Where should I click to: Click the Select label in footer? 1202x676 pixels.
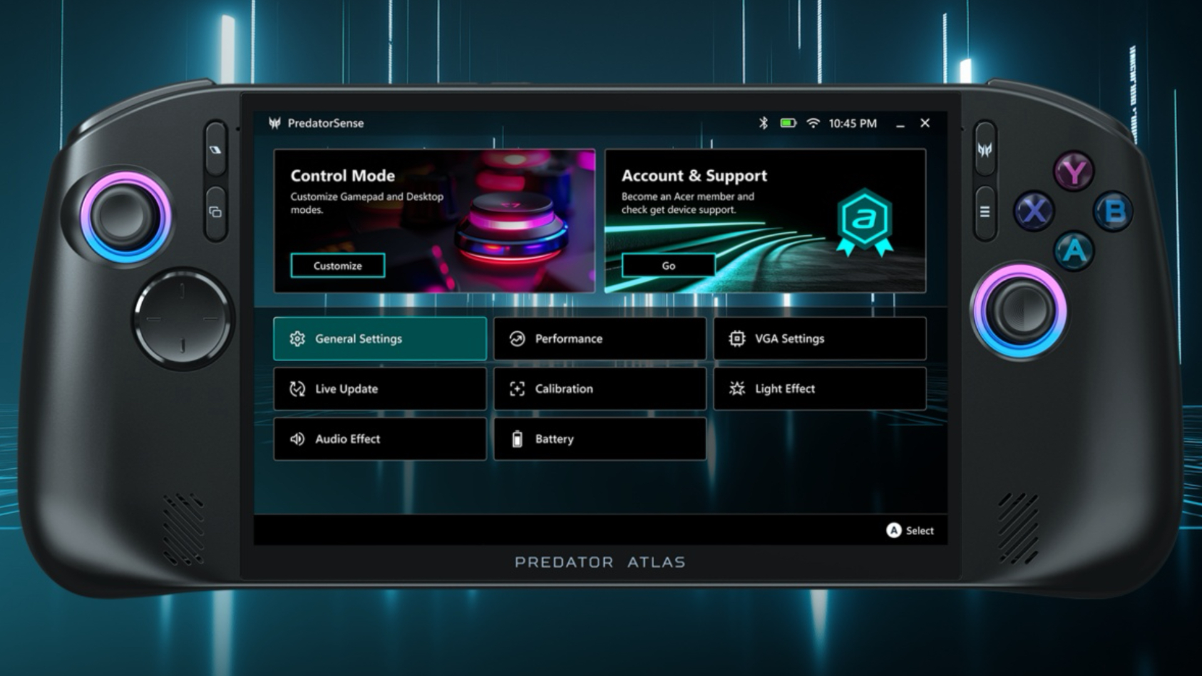[920, 531]
